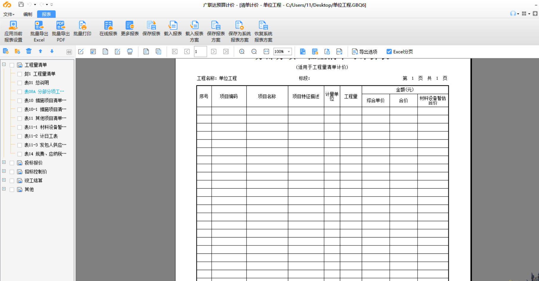539x281 pixels.
Task: Click the new report icon above the tree
Action: (6, 51)
